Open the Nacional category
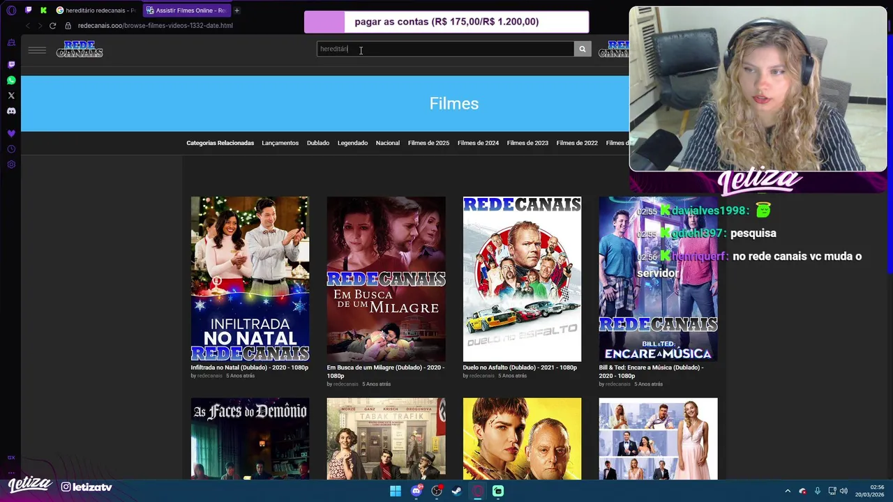Viewport: 893px width, 502px height. coord(388,143)
